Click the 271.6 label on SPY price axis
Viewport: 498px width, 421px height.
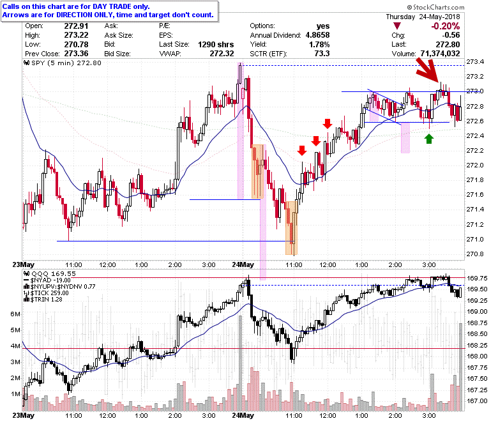click(475, 194)
